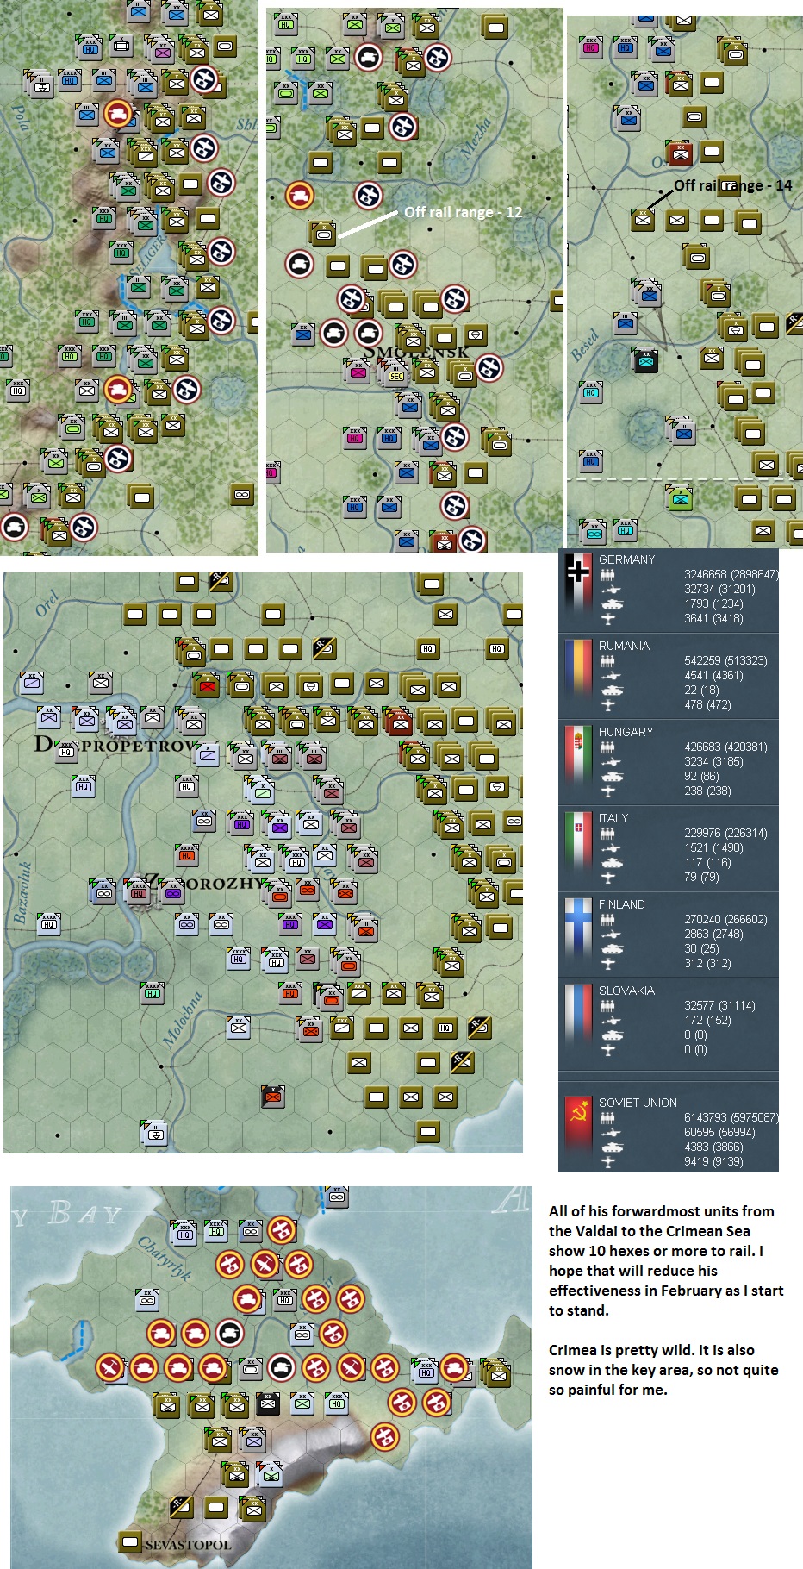Click the Molochna river label
Screen dimensions: 803x1569
(x=182, y=1019)
